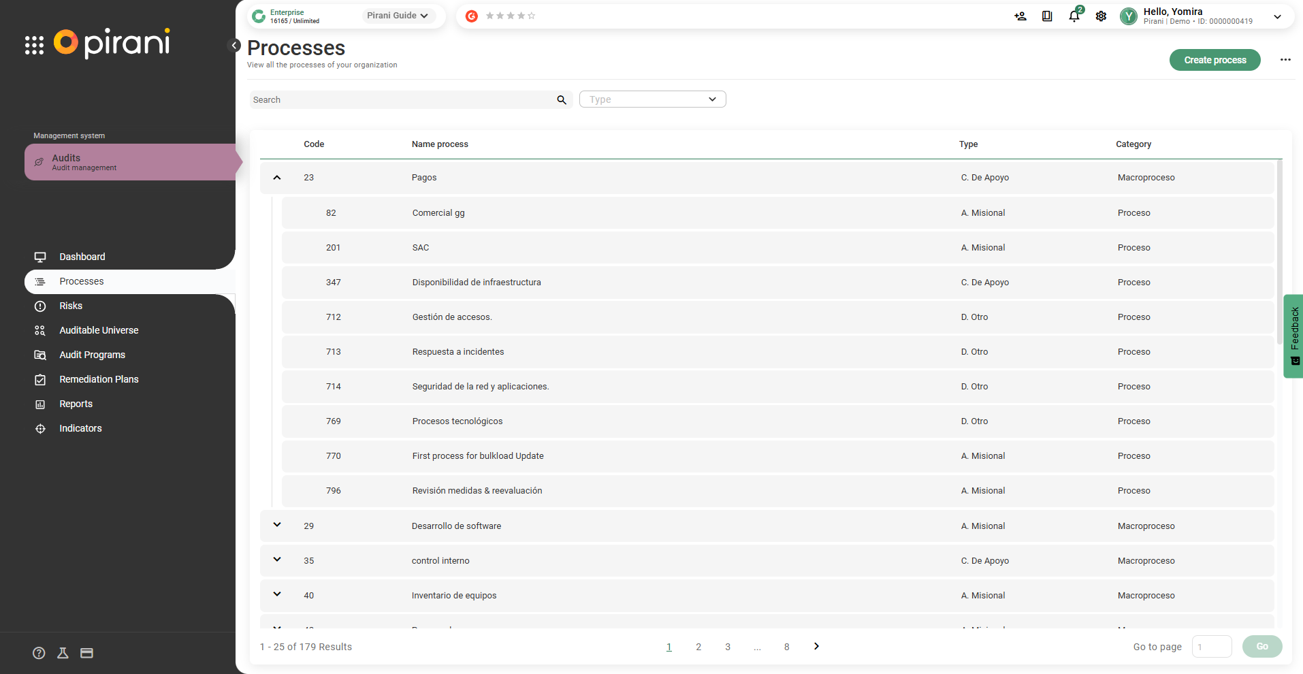The image size is (1303, 674).
Task: Click the star rating widget
Action: [x=511, y=16]
